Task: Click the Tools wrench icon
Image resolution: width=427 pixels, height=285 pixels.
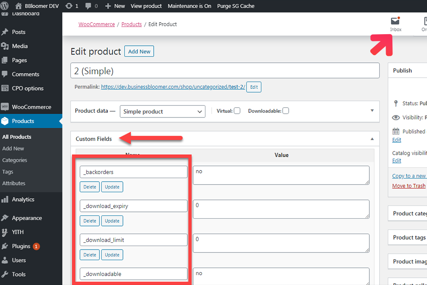Action: pyautogui.click(x=5, y=274)
